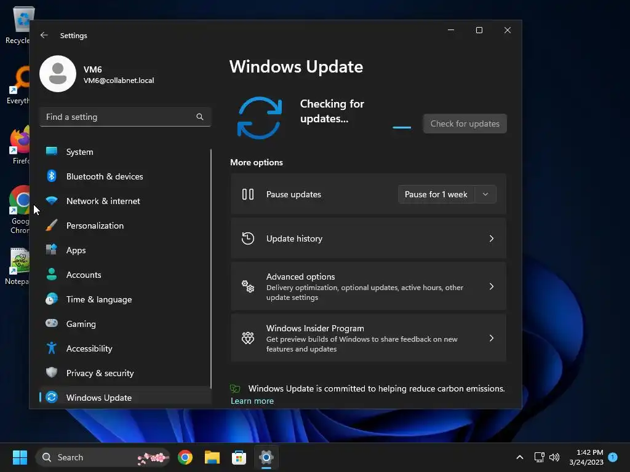Open File Explorer from the taskbar
630x472 pixels.
click(212, 457)
